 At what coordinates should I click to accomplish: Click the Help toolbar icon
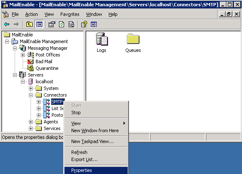click(x=84, y=24)
